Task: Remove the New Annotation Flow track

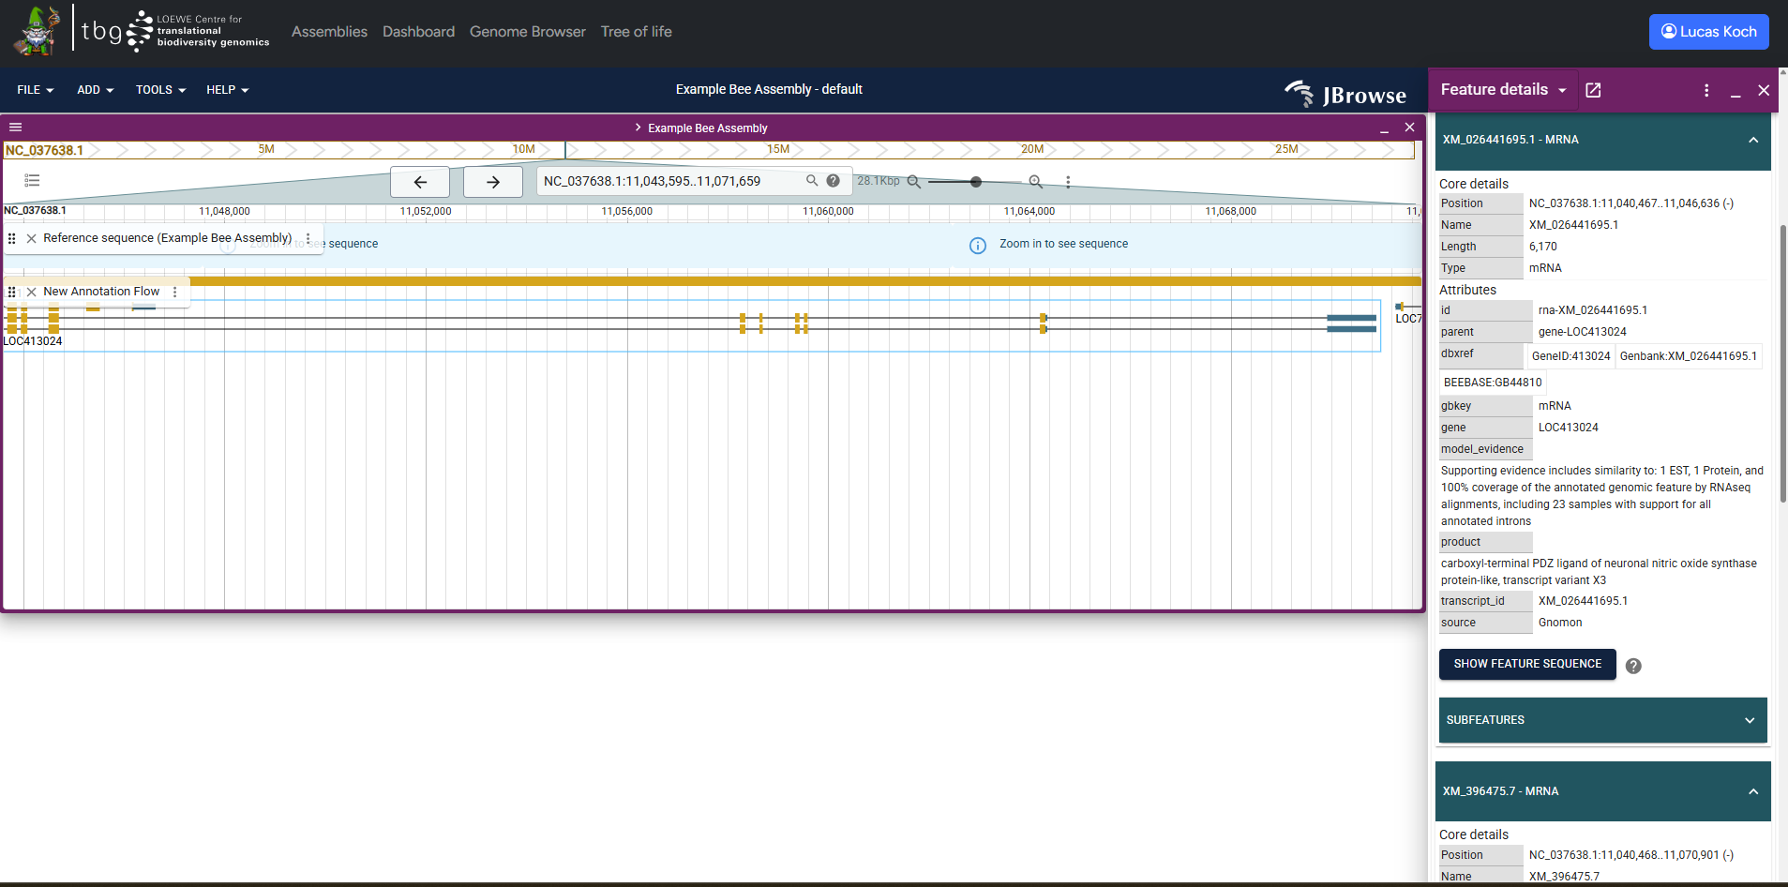Action: point(31,292)
